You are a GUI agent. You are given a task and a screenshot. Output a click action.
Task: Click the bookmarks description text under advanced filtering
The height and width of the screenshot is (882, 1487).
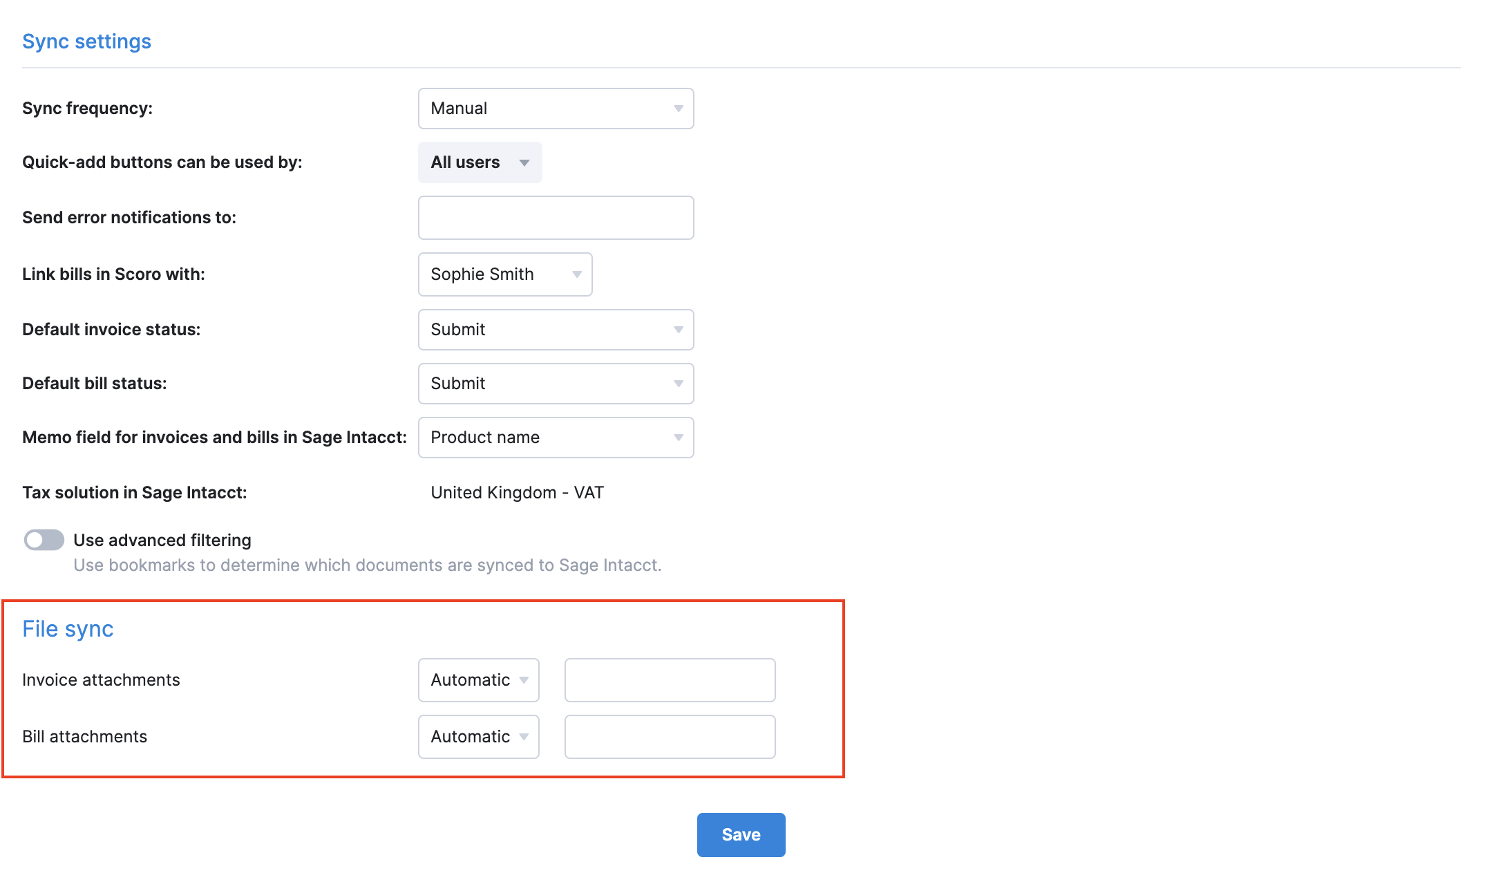coord(367,565)
